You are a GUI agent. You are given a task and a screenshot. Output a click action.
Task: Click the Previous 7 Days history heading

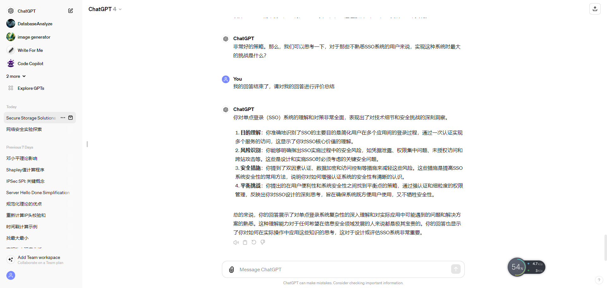[20, 147]
